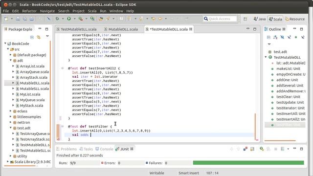Viewport: 313px width, 176px height.
Task: Click the green Run button in toolbar
Action: 69,19
